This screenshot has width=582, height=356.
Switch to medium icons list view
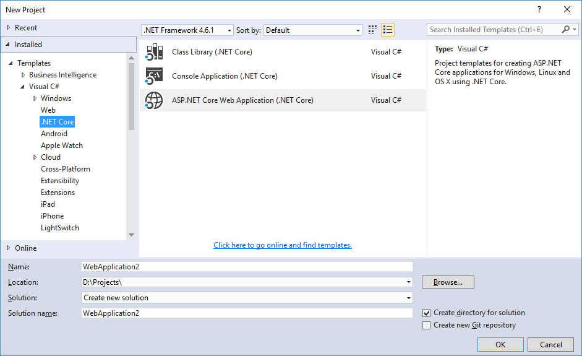[388, 30]
